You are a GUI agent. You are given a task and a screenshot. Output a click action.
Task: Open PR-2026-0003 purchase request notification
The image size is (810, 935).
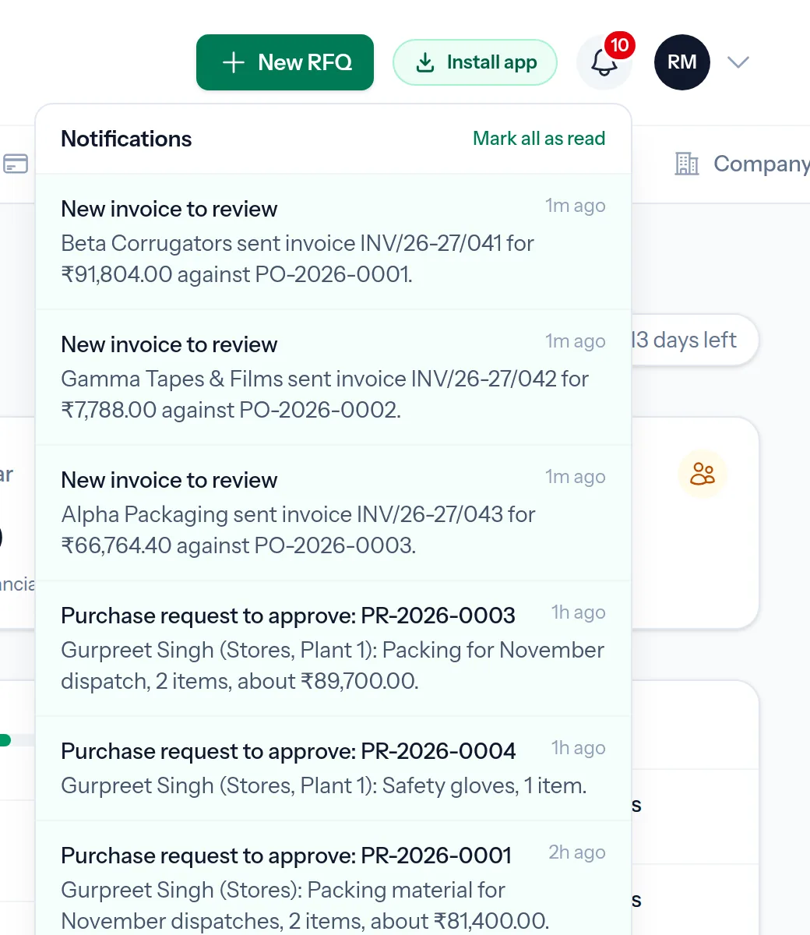[333, 648]
